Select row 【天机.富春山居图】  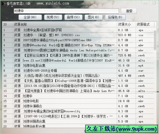tap(78, 81)
